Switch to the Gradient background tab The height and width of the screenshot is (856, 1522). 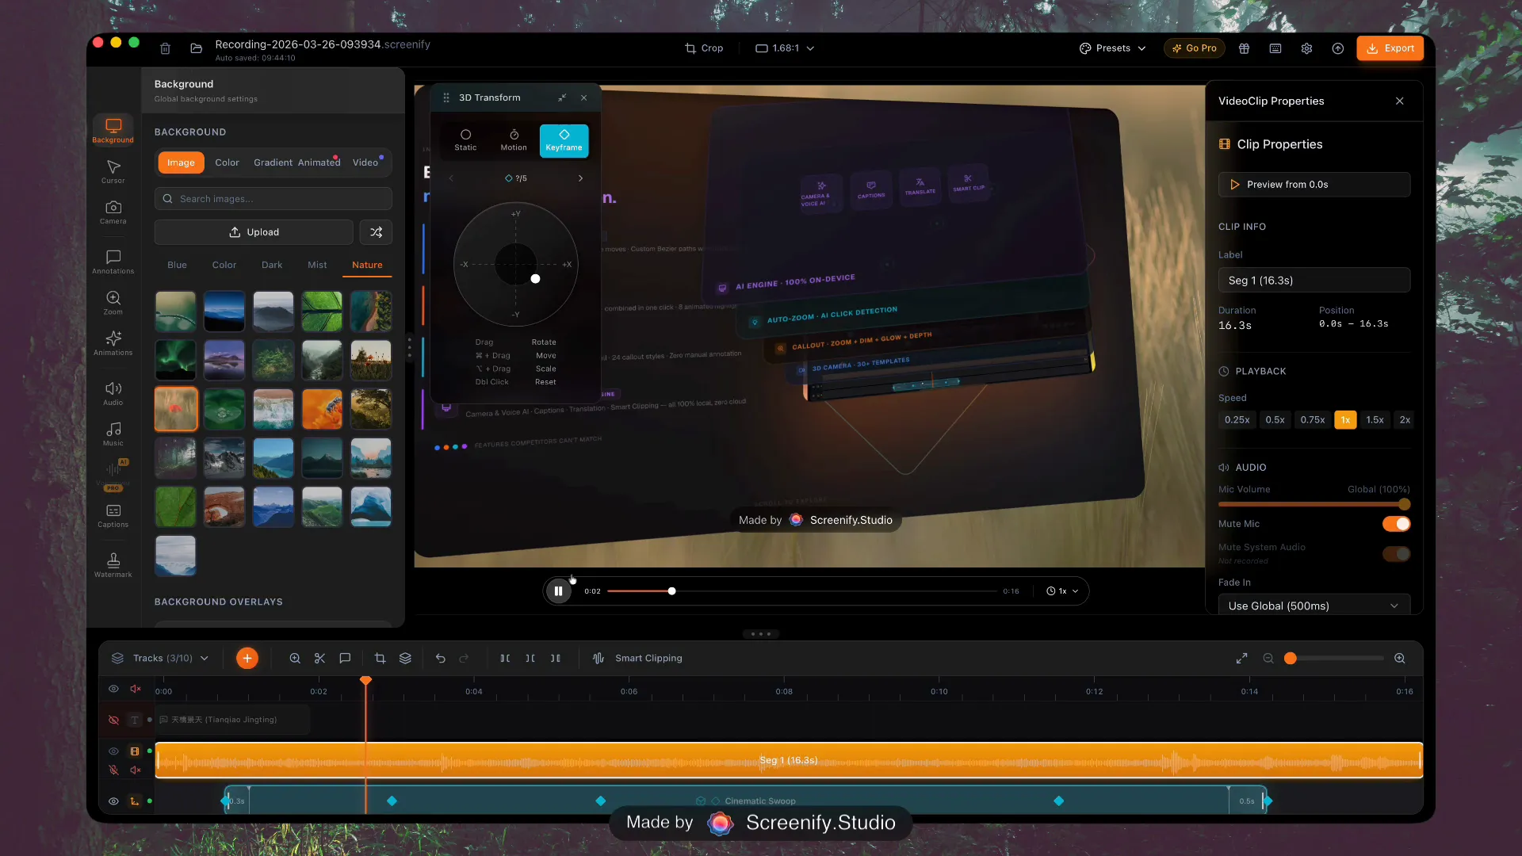273,162
